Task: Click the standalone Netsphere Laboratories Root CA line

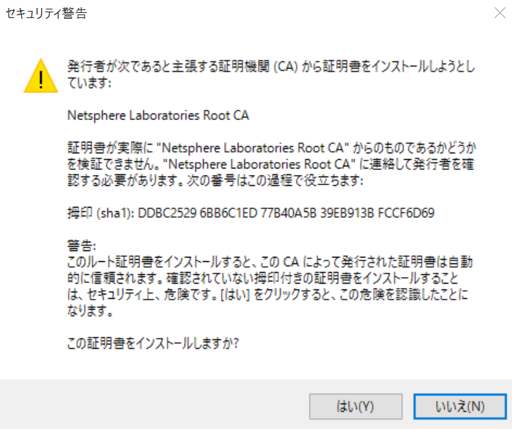Action: tap(159, 116)
